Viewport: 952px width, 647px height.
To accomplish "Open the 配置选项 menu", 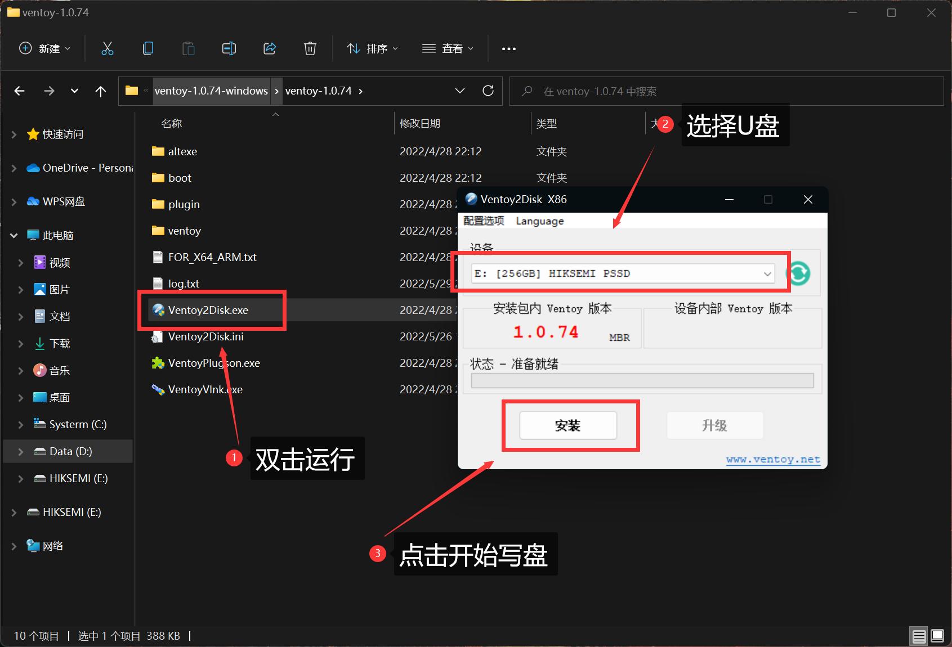I will point(483,221).
